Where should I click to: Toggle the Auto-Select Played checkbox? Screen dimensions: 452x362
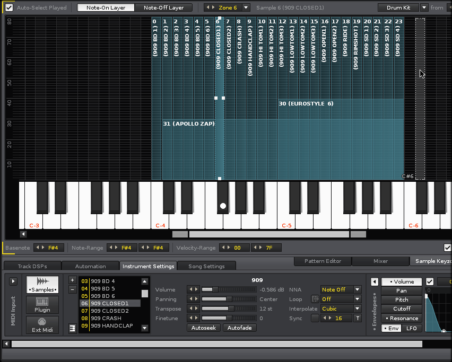(9, 8)
